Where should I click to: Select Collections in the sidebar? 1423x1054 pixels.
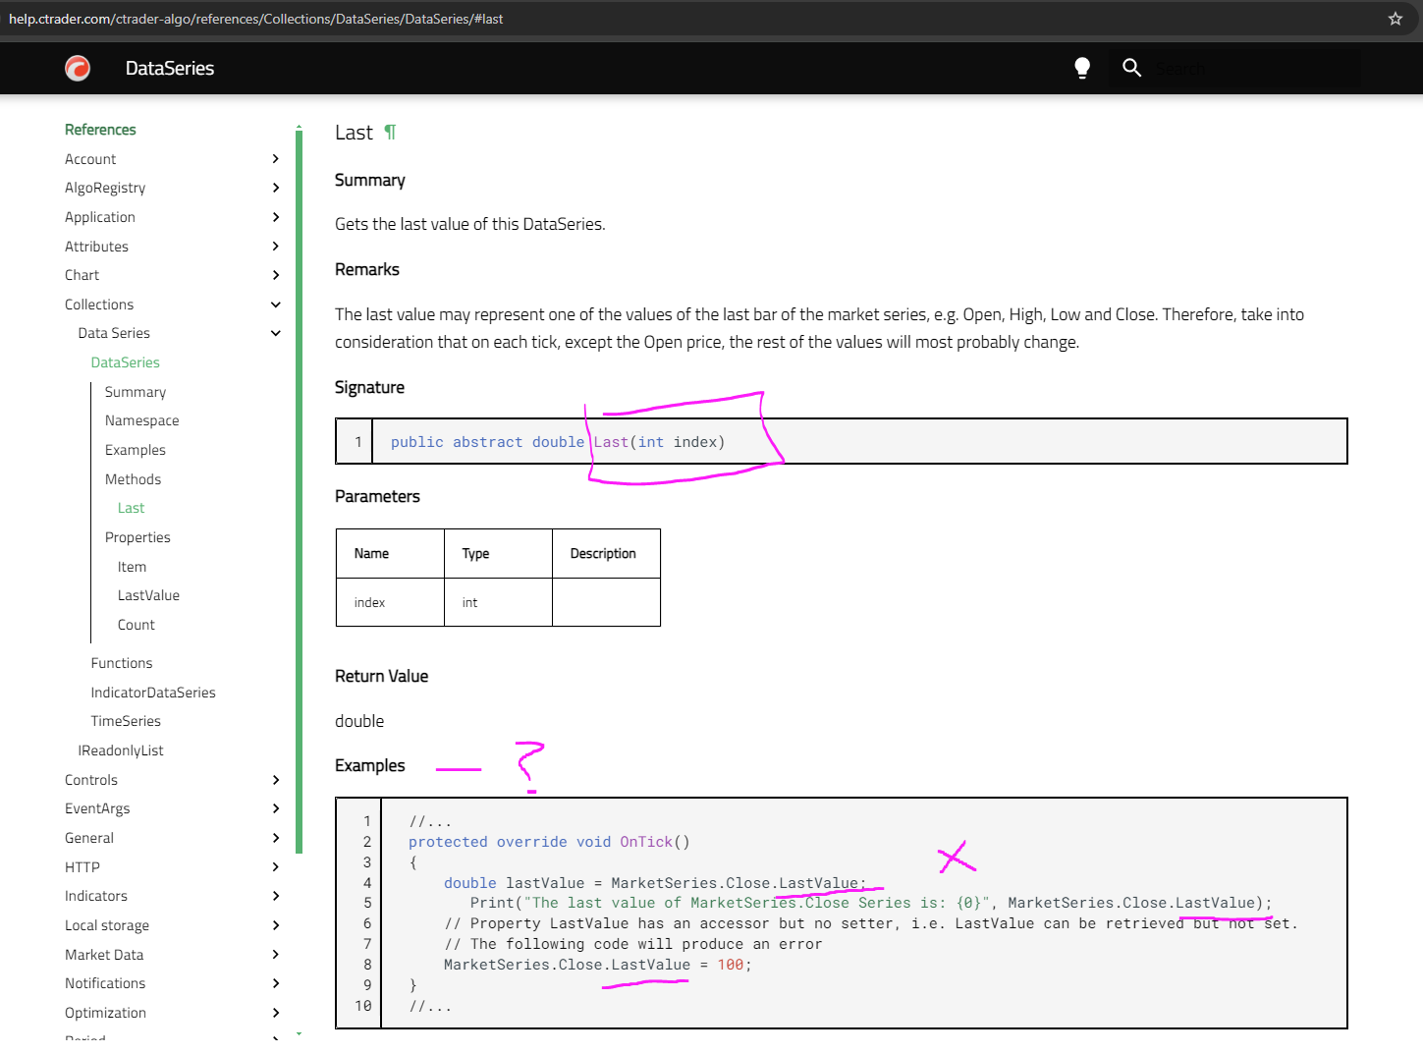(99, 305)
